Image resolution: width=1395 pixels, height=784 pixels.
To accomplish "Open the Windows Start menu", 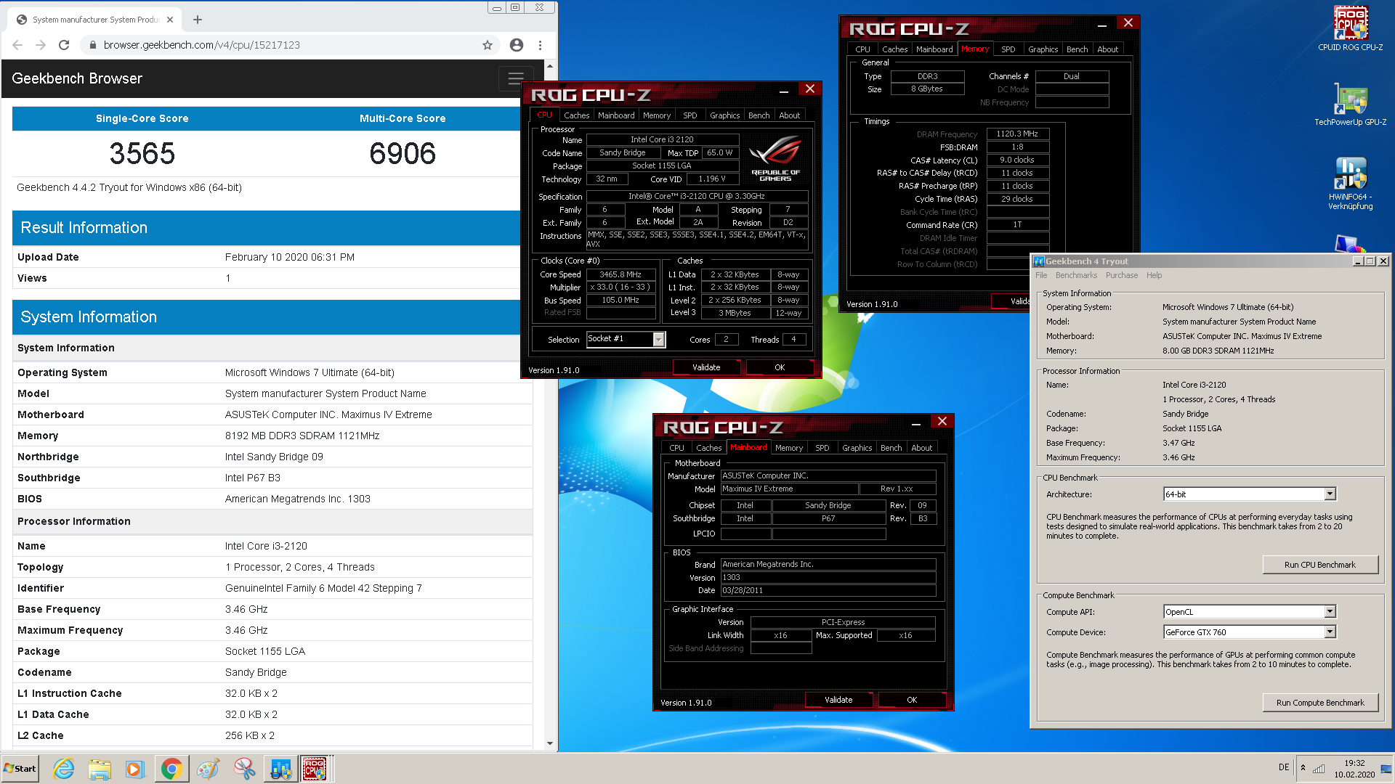I will [x=20, y=769].
